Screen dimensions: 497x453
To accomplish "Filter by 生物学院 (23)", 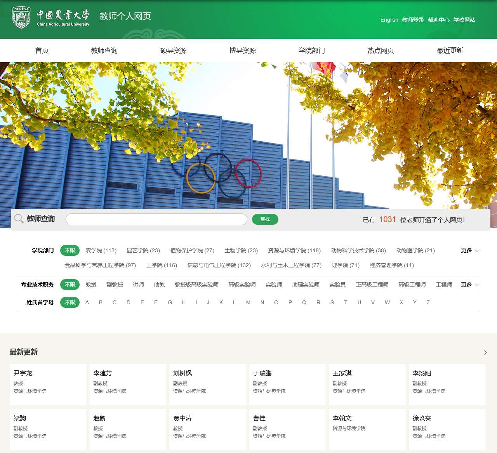I will [241, 250].
